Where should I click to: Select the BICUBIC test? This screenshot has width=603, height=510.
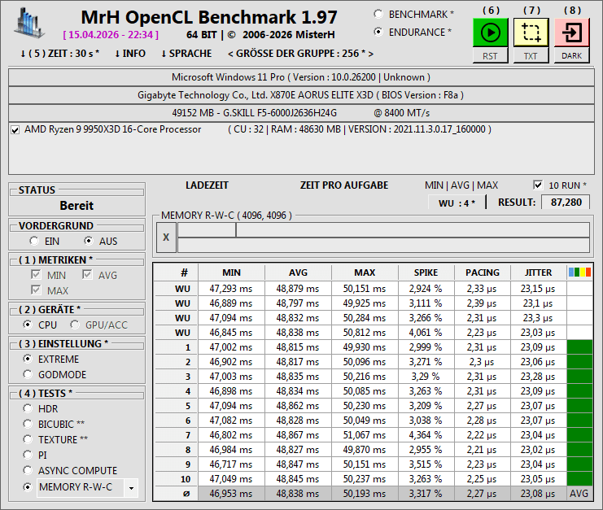(28, 424)
